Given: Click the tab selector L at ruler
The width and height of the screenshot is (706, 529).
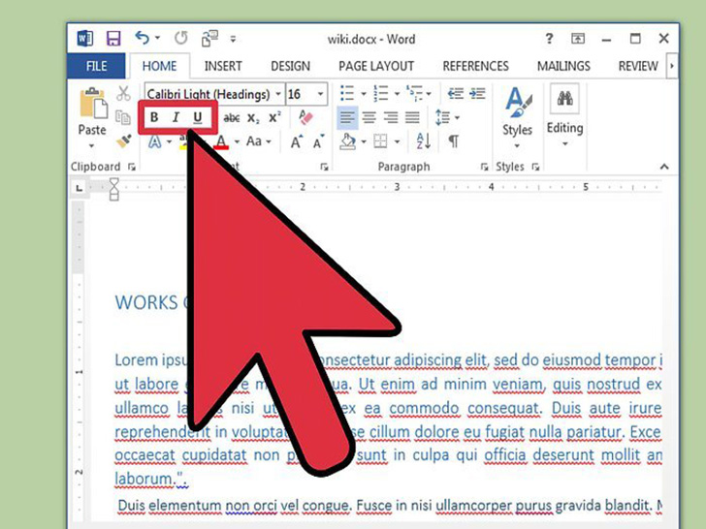Looking at the screenshot, I should 80,188.
